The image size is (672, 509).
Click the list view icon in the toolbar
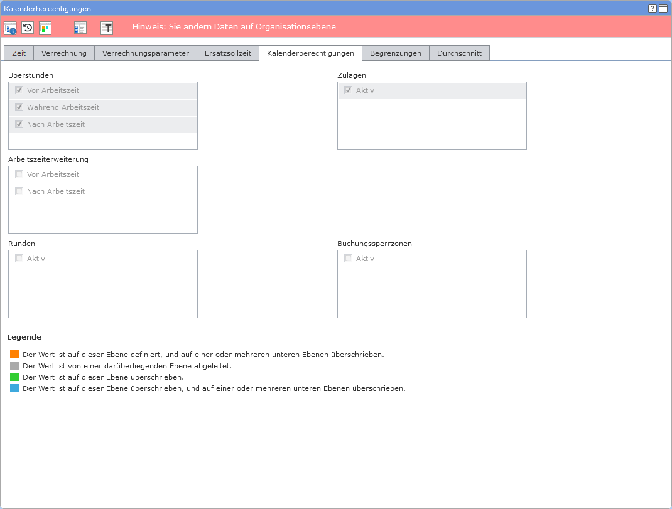80,28
